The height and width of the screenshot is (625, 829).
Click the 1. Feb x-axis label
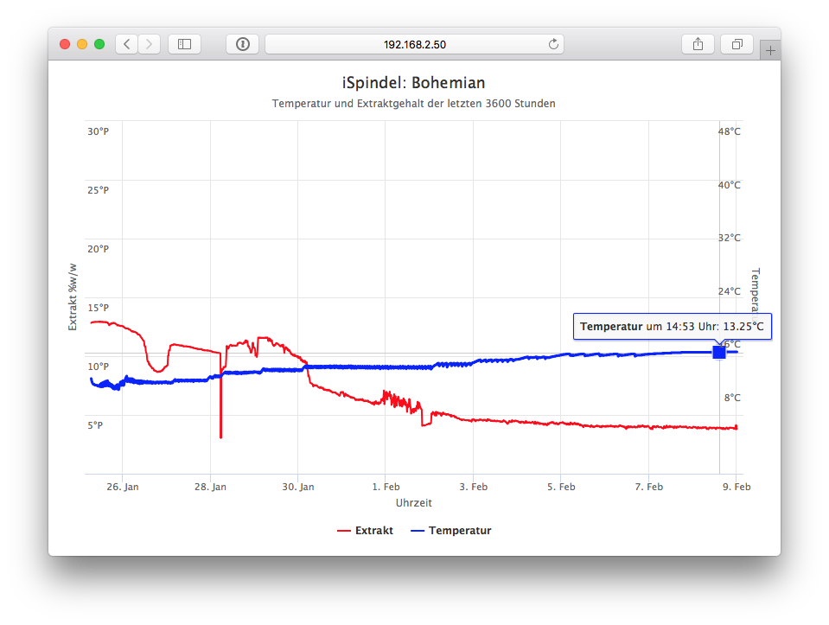pyautogui.click(x=386, y=488)
